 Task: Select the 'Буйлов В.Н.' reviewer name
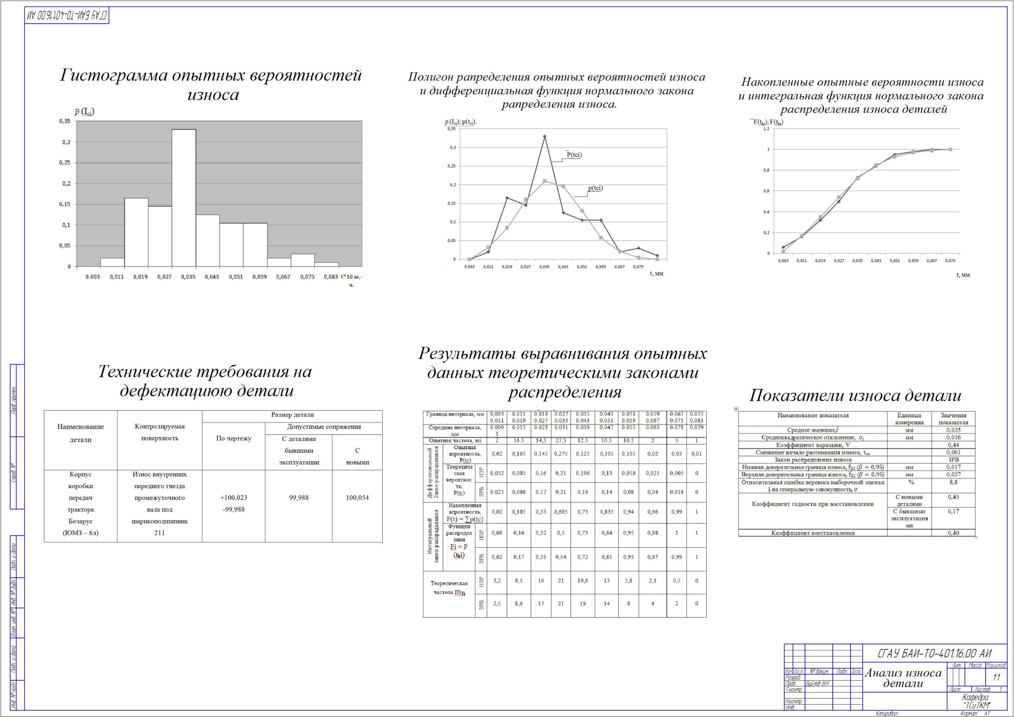click(818, 683)
